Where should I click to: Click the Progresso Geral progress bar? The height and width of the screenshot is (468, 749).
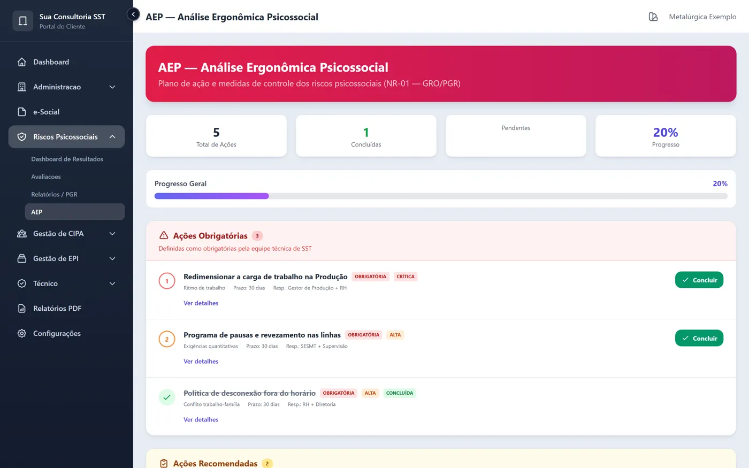click(x=441, y=196)
